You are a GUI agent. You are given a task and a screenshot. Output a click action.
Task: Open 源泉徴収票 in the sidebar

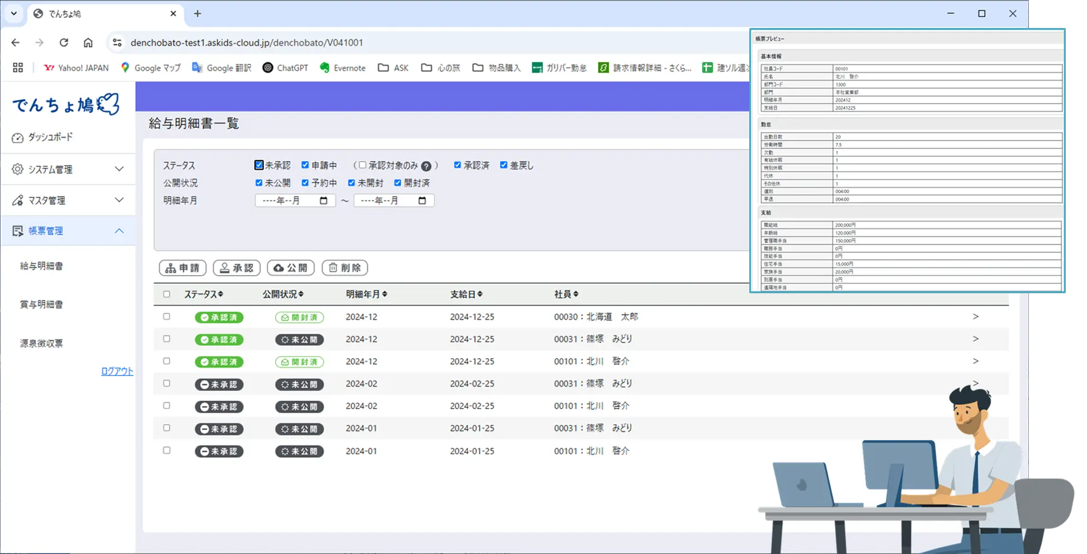tap(41, 343)
